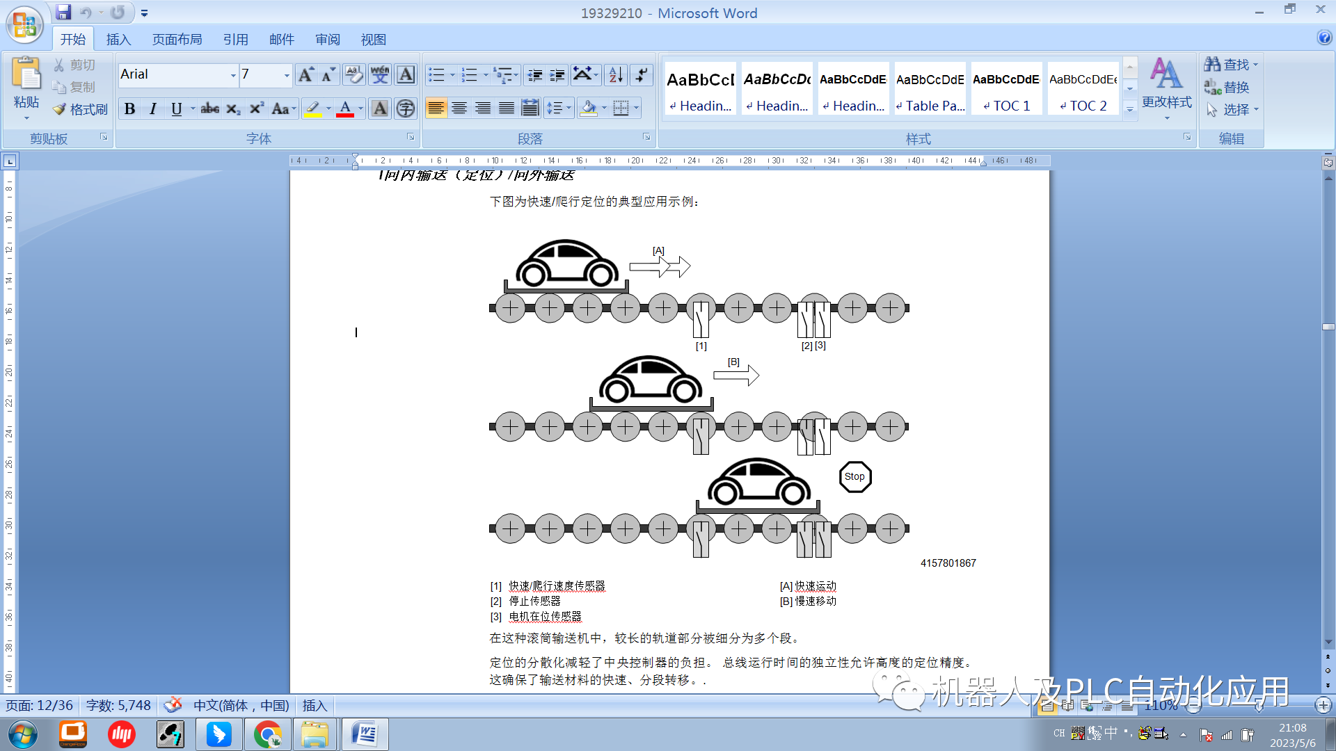
Task: Select the text highlight color icon
Action: coord(313,109)
